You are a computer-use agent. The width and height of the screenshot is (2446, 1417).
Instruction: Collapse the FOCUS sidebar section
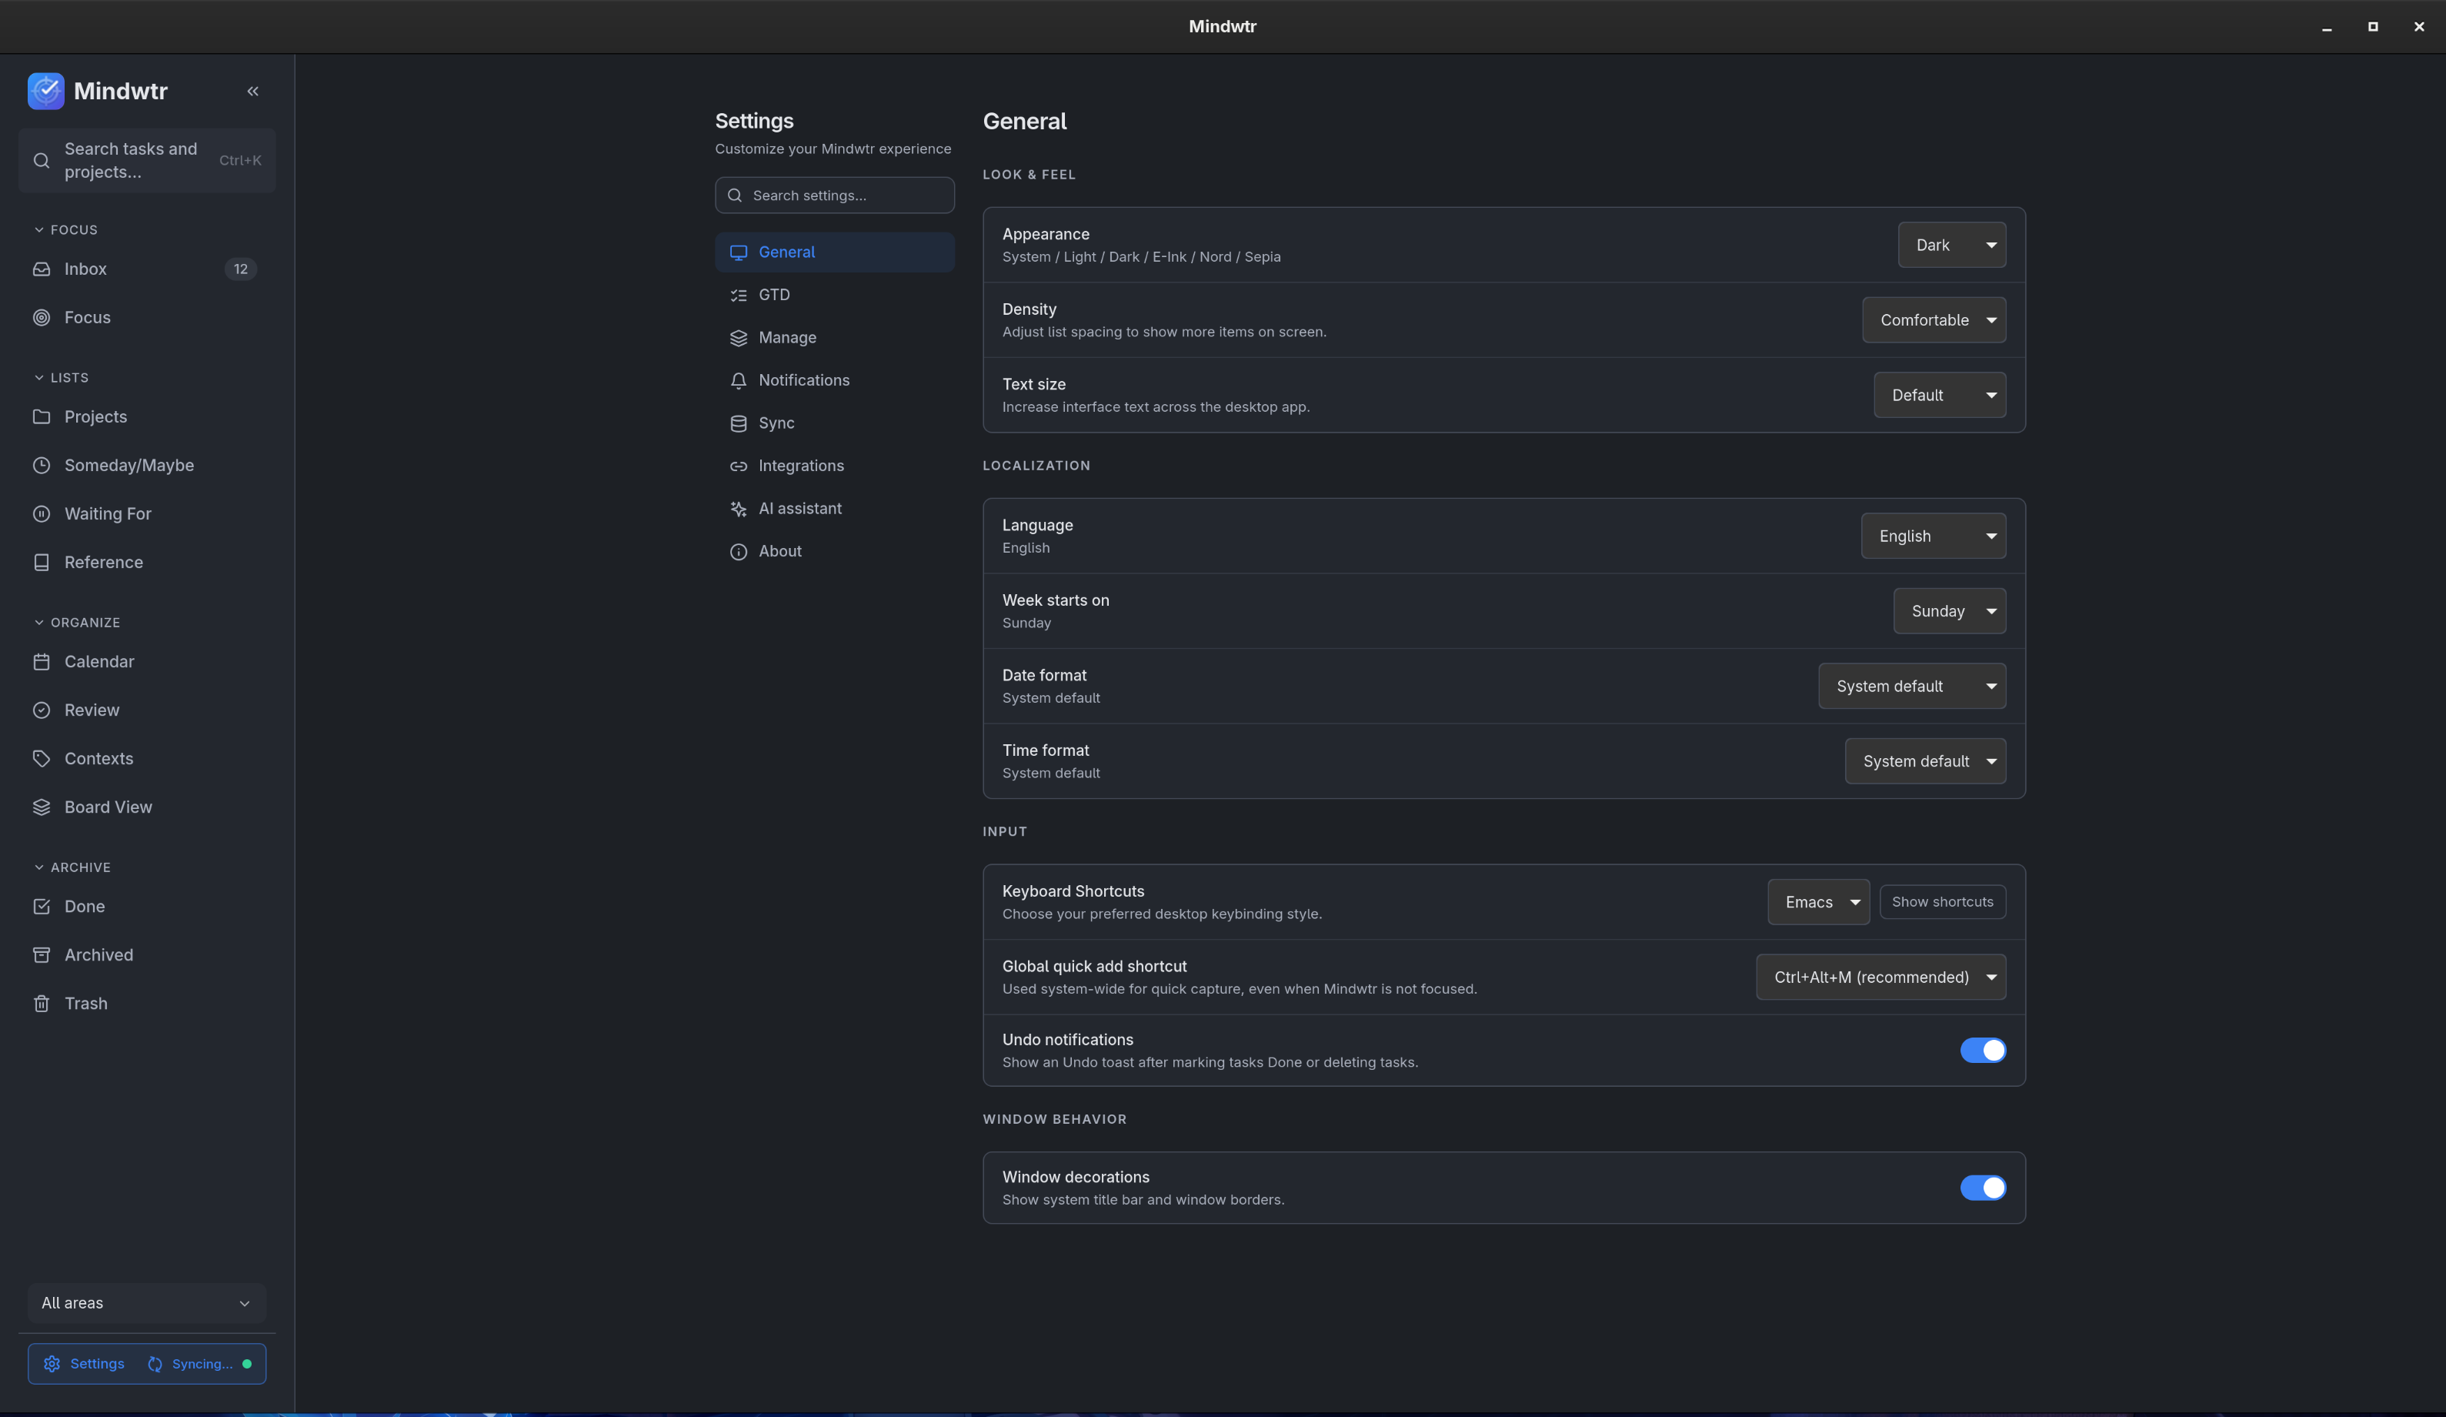[x=65, y=230]
